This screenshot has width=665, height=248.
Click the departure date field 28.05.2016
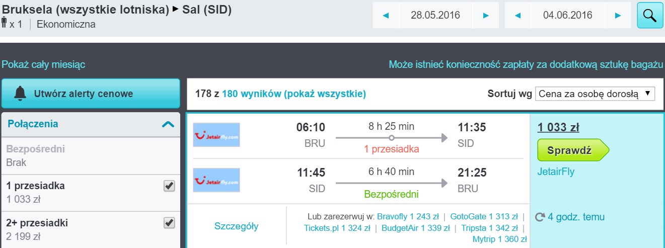pos(435,16)
